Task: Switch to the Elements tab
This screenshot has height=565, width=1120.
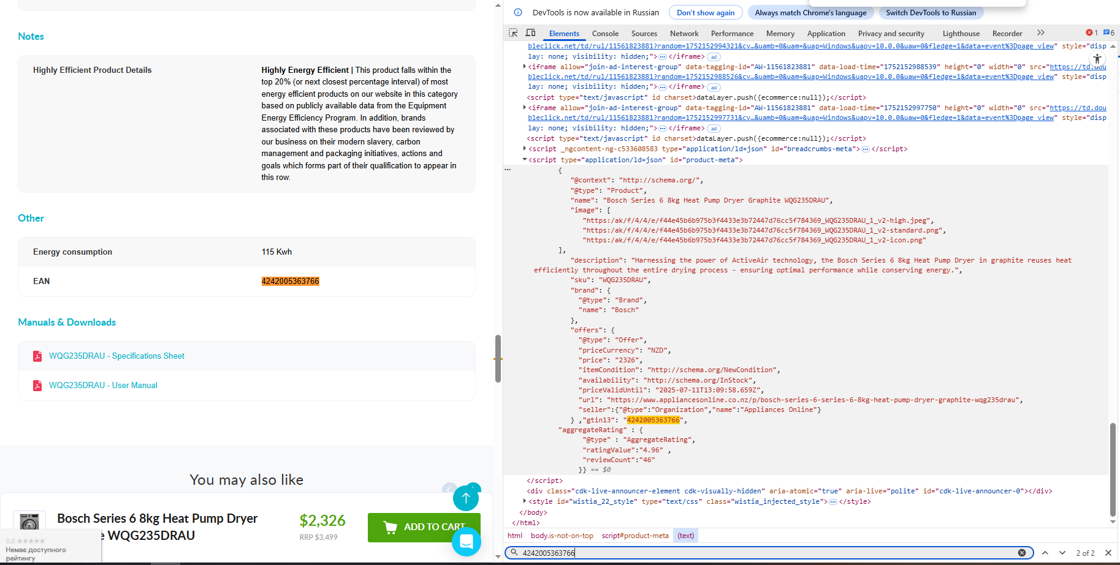Action: click(564, 34)
